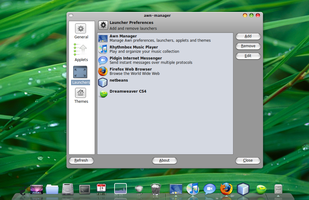Select Firefox Web Browser in the list

point(165,71)
